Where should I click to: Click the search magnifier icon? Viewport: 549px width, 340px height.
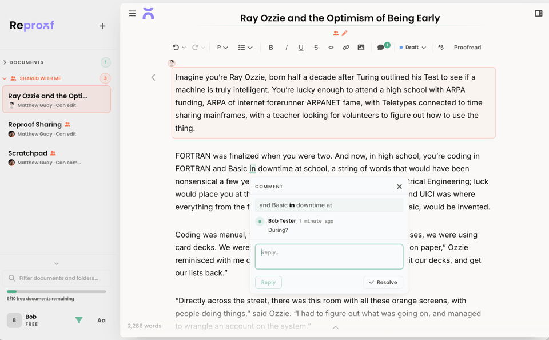pyautogui.click(x=12, y=278)
